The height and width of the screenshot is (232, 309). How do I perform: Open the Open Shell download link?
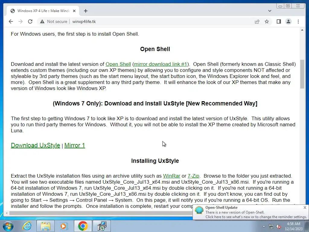pos(118,64)
